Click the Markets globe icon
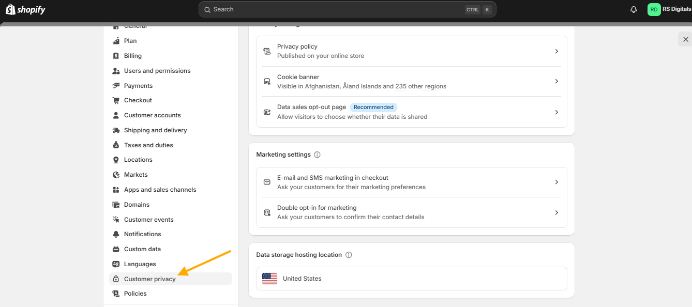Image resolution: width=692 pixels, height=307 pixels. (116, 175)
